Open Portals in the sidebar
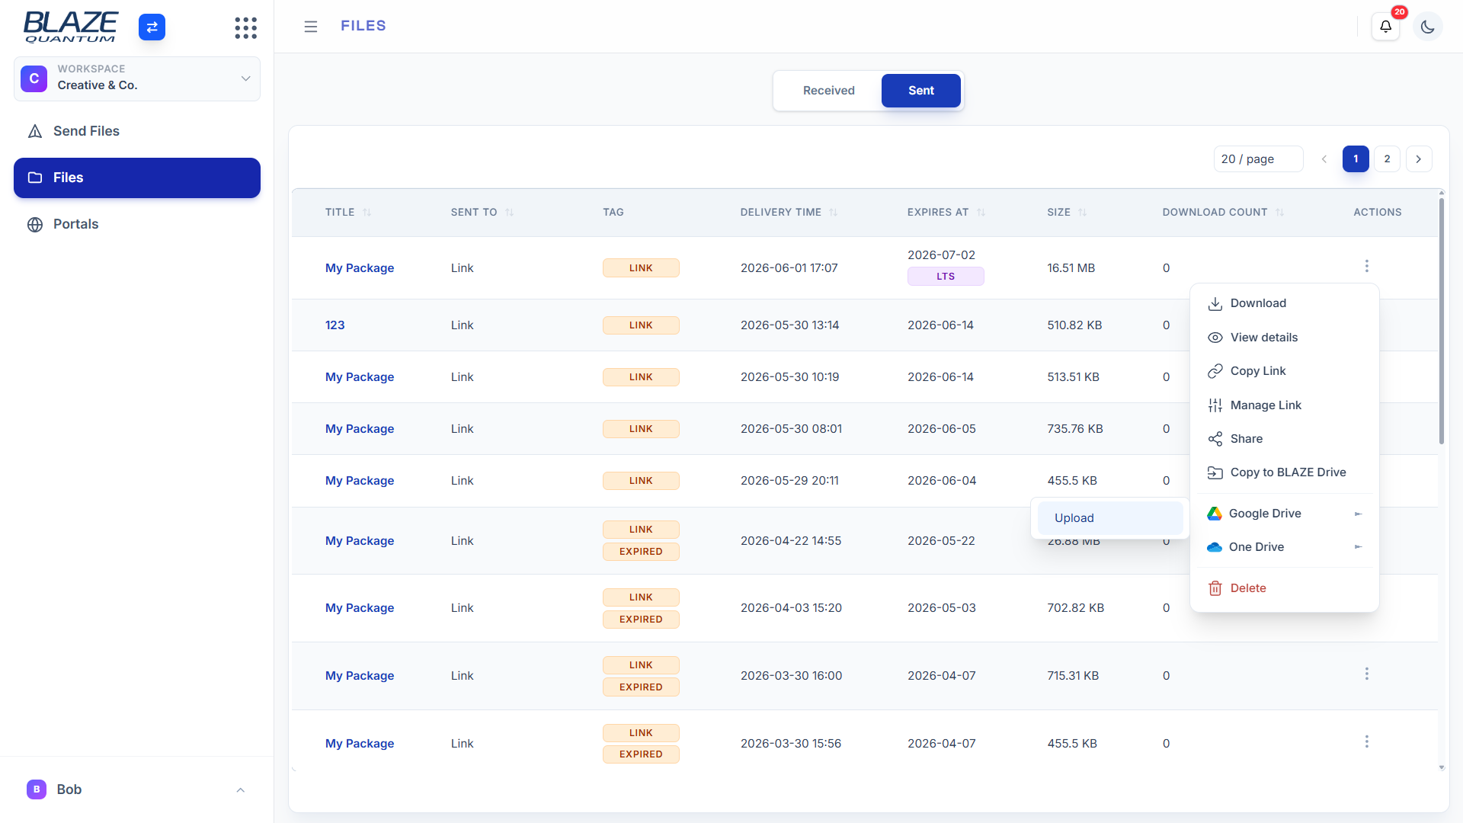Viewport: 1463px width, 823px height. [x=137, y=224]
